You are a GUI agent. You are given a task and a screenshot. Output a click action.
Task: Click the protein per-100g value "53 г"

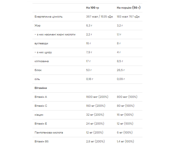click(x=88, y=70)
